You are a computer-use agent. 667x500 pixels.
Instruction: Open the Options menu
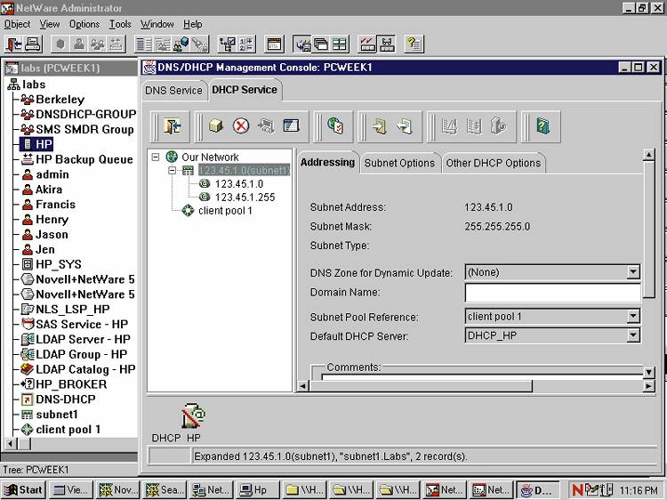[x=84, y=24]
